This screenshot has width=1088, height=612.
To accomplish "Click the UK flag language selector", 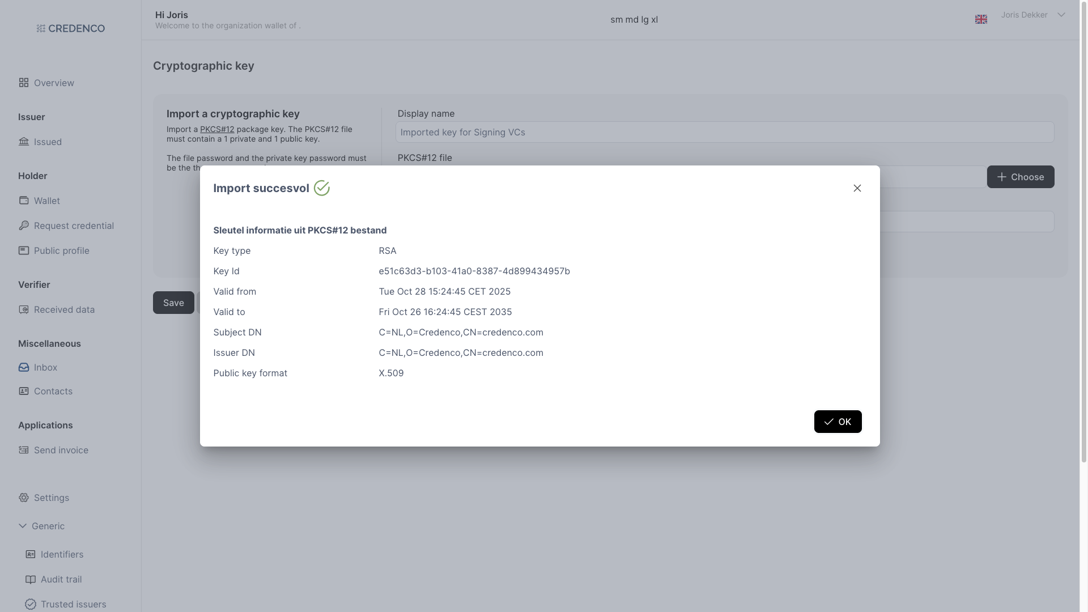I will pos(981,19).
